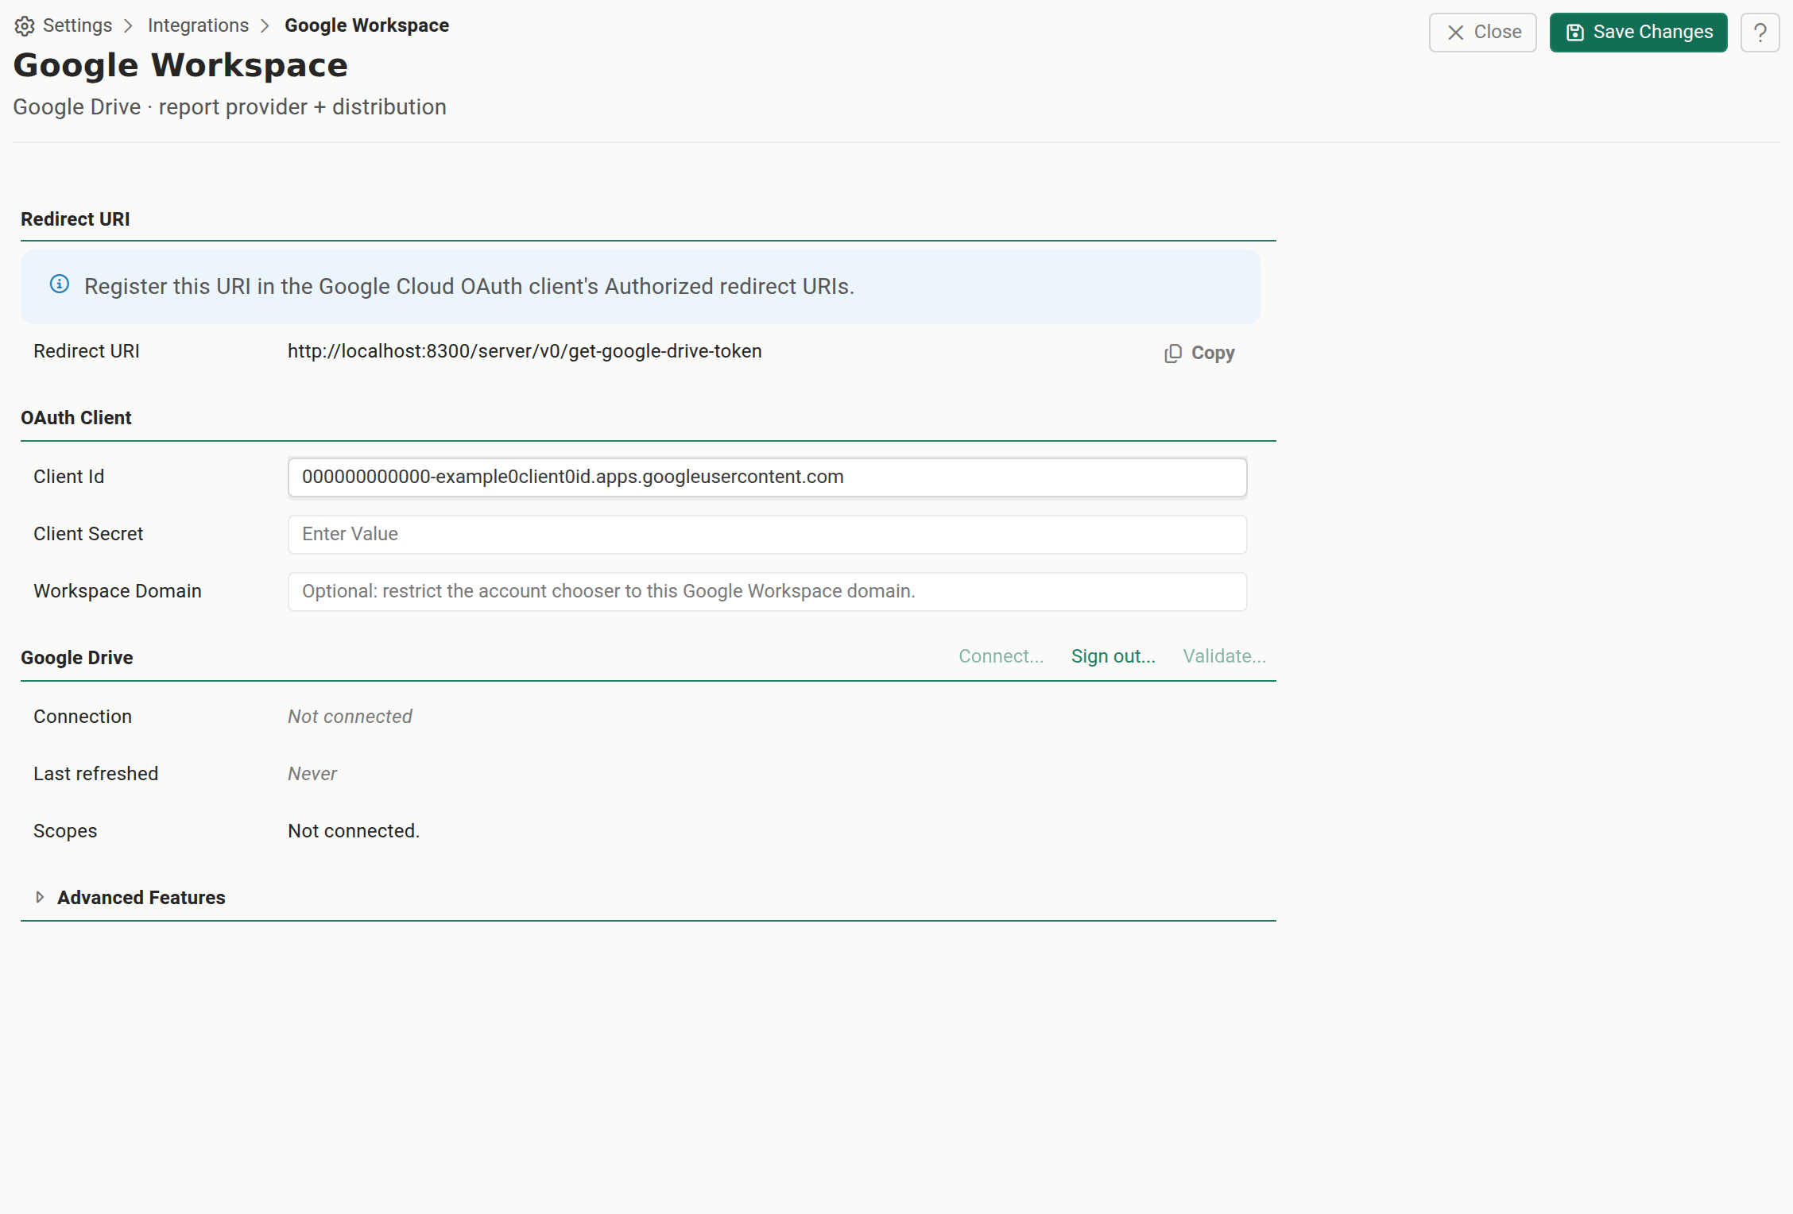Image resolution: width=1793 pixels, height=1214 pixels.
Task: Click Connect... for Google Drive
Action: coord(1001,656)
